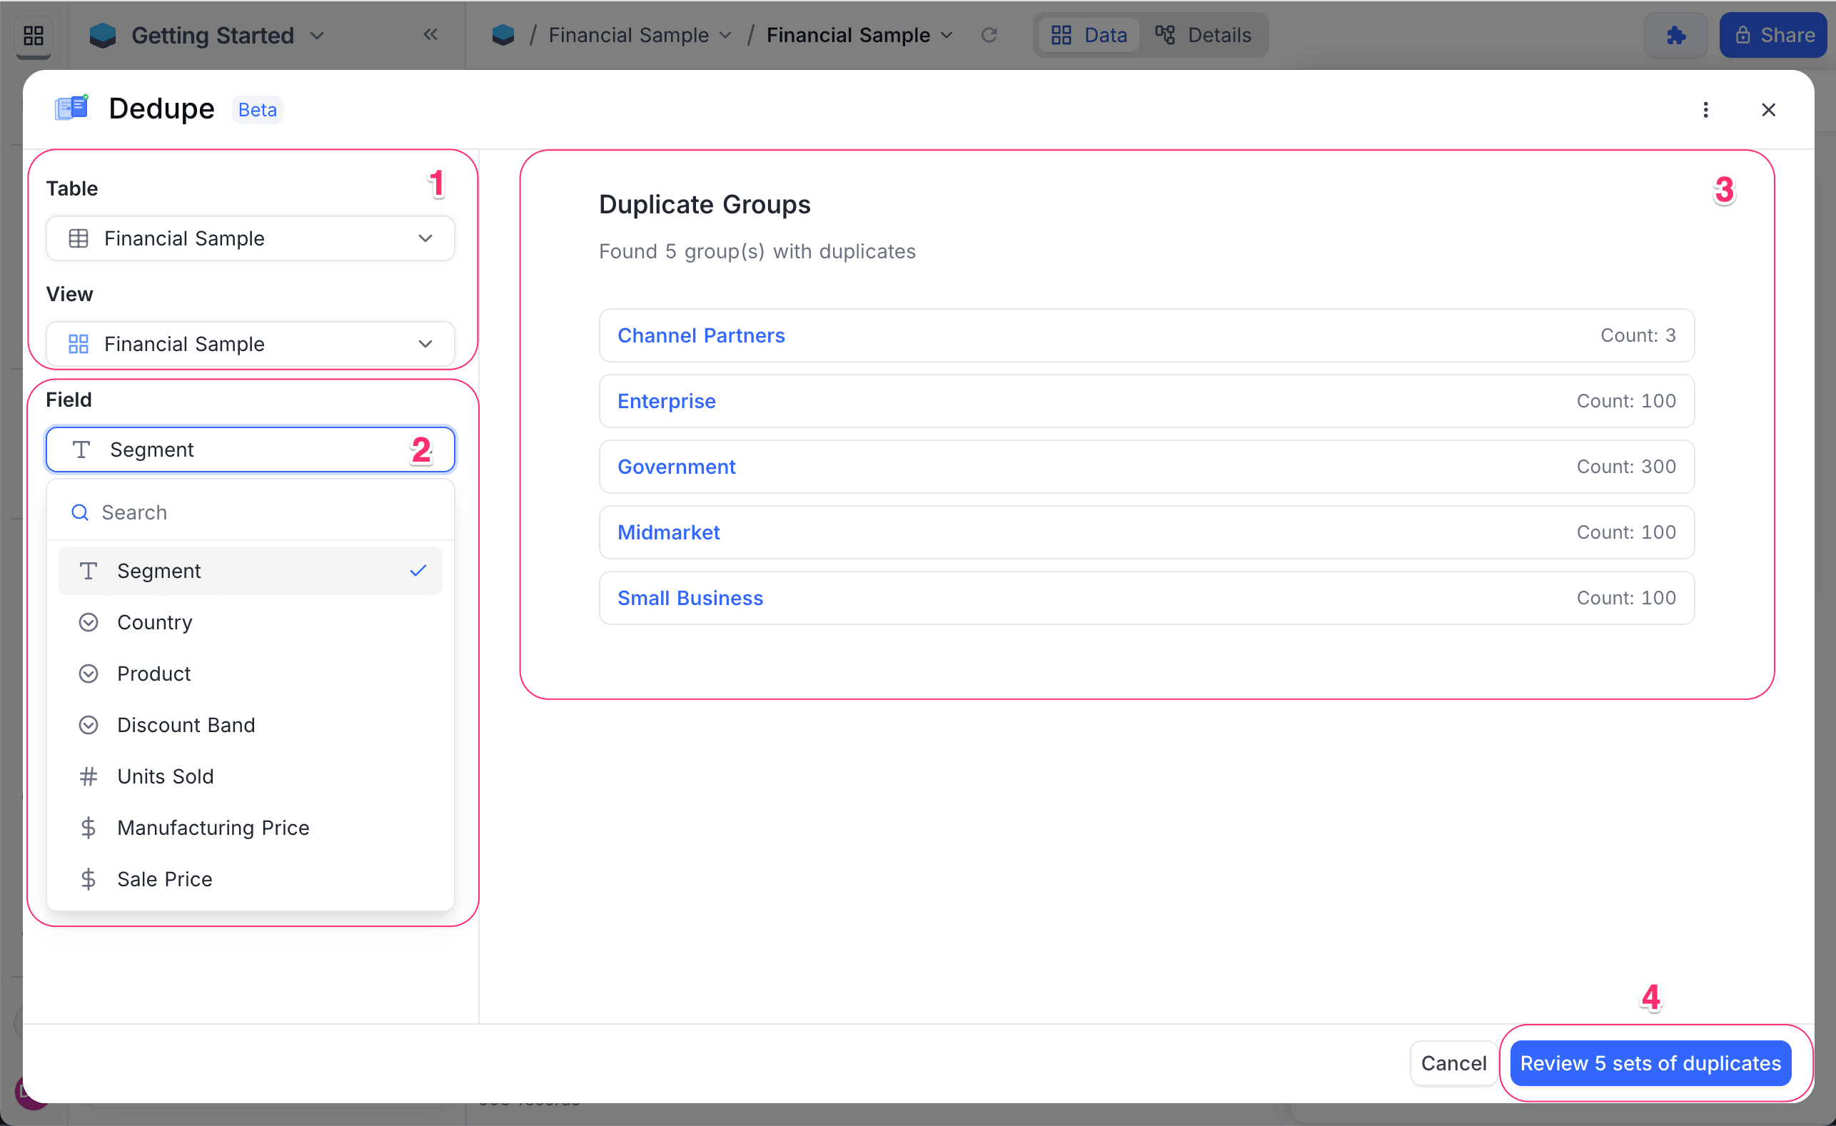Open the Table dropdown showing Financial Sample
Viewport: 1836px width, 1126px height.
[x=250, y=238]
